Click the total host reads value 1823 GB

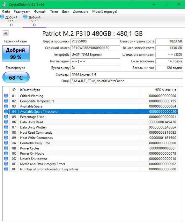pos(169,41)
